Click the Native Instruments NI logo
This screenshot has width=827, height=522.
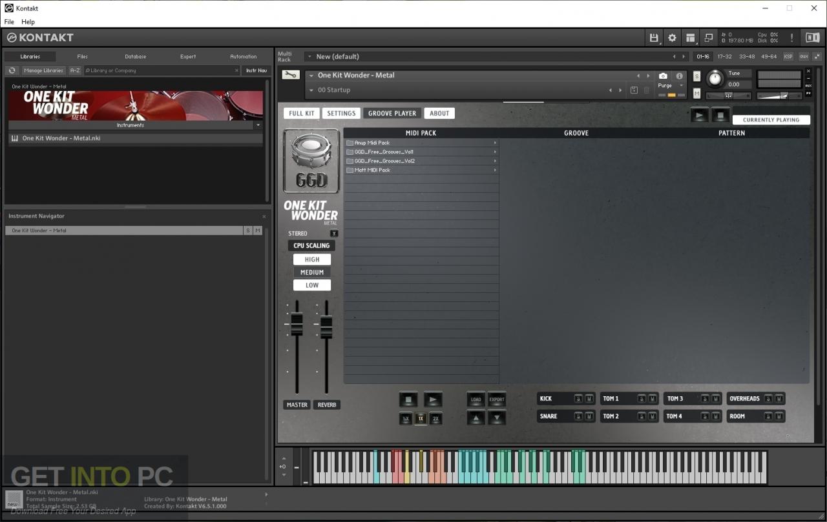pyautogui.click(x=811, y=37)
